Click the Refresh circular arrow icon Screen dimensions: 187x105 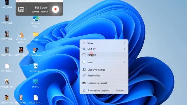pos(84,55)
